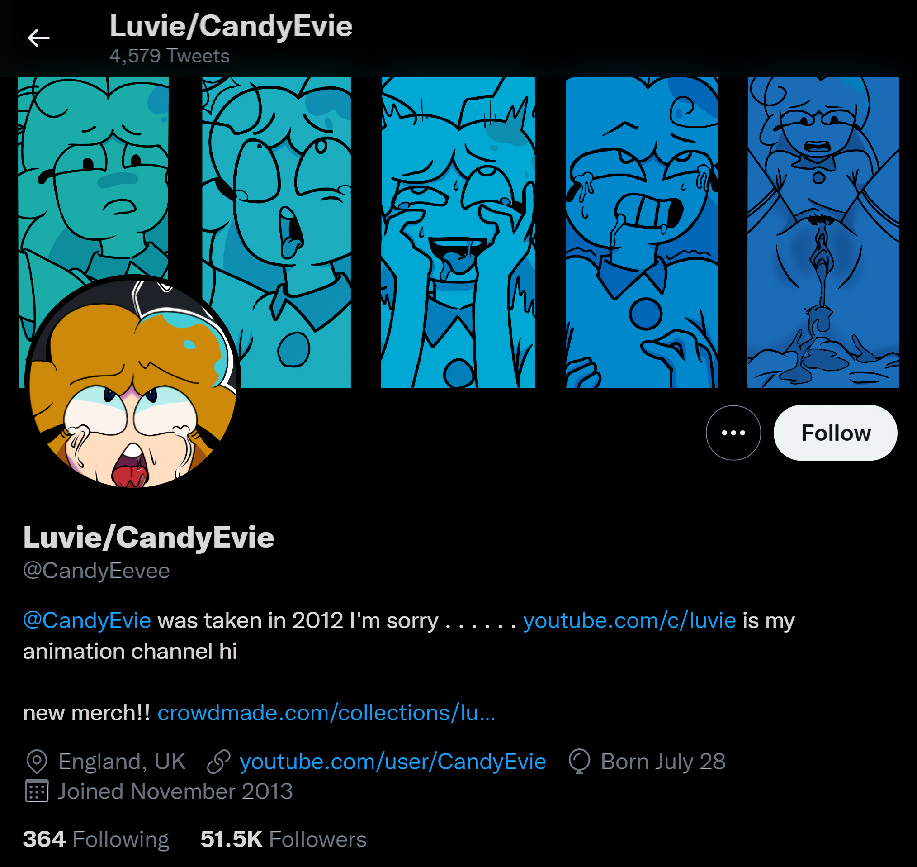Click the @CandyEevee handle text
This screenshot has width=917, height=867.
click(x=96, y=570)
